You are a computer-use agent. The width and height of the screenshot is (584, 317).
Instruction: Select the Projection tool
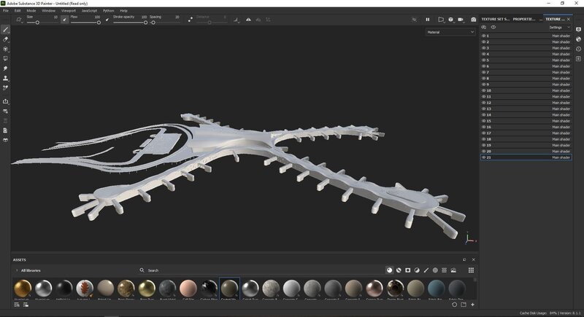[x=6, y=49]
